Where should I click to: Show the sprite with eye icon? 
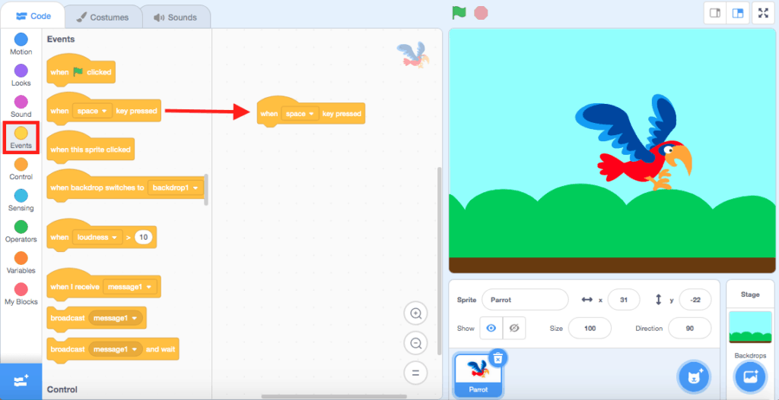tap(491, 328)
